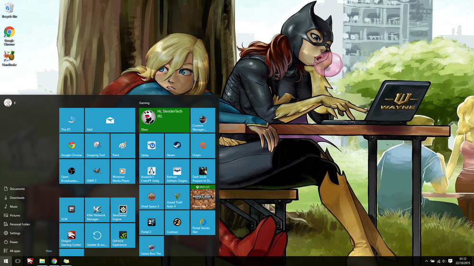The width and height of the screenshot is (474, 266).
Task: Launch Paint from Start menu
Action: point(123,146)
